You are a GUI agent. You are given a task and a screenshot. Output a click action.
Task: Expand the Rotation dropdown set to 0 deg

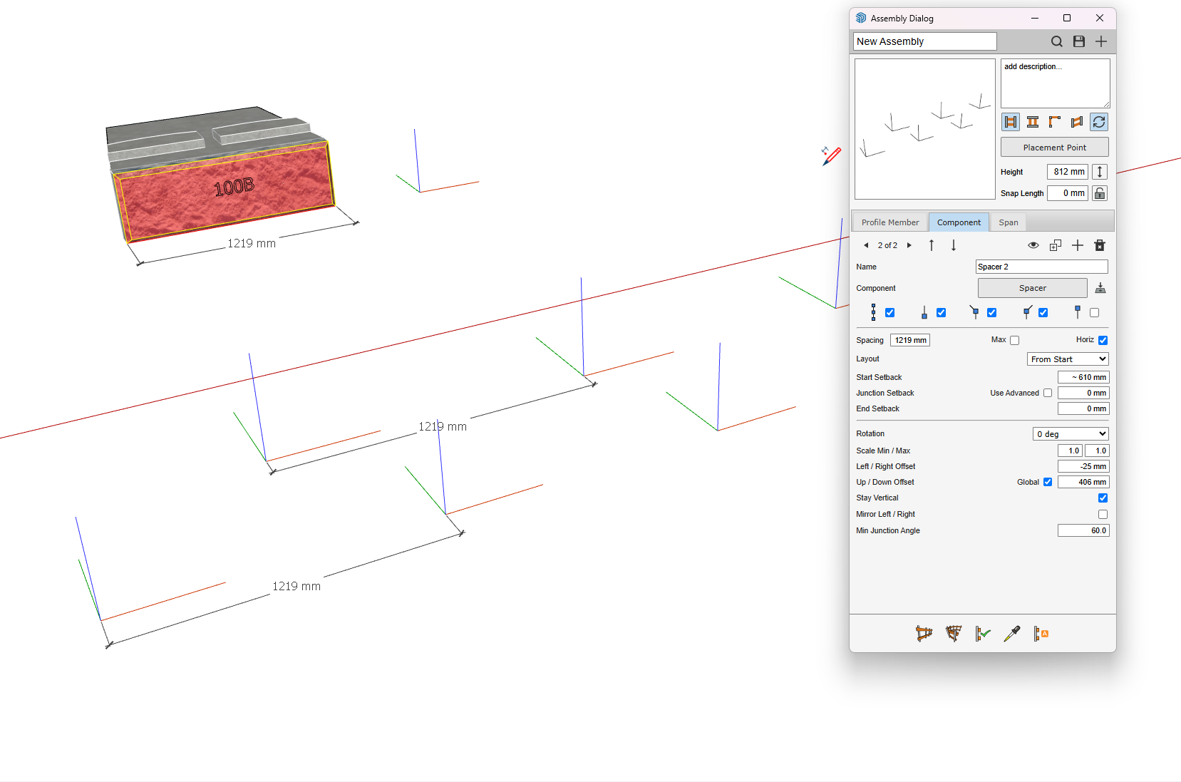(1071, 434)
